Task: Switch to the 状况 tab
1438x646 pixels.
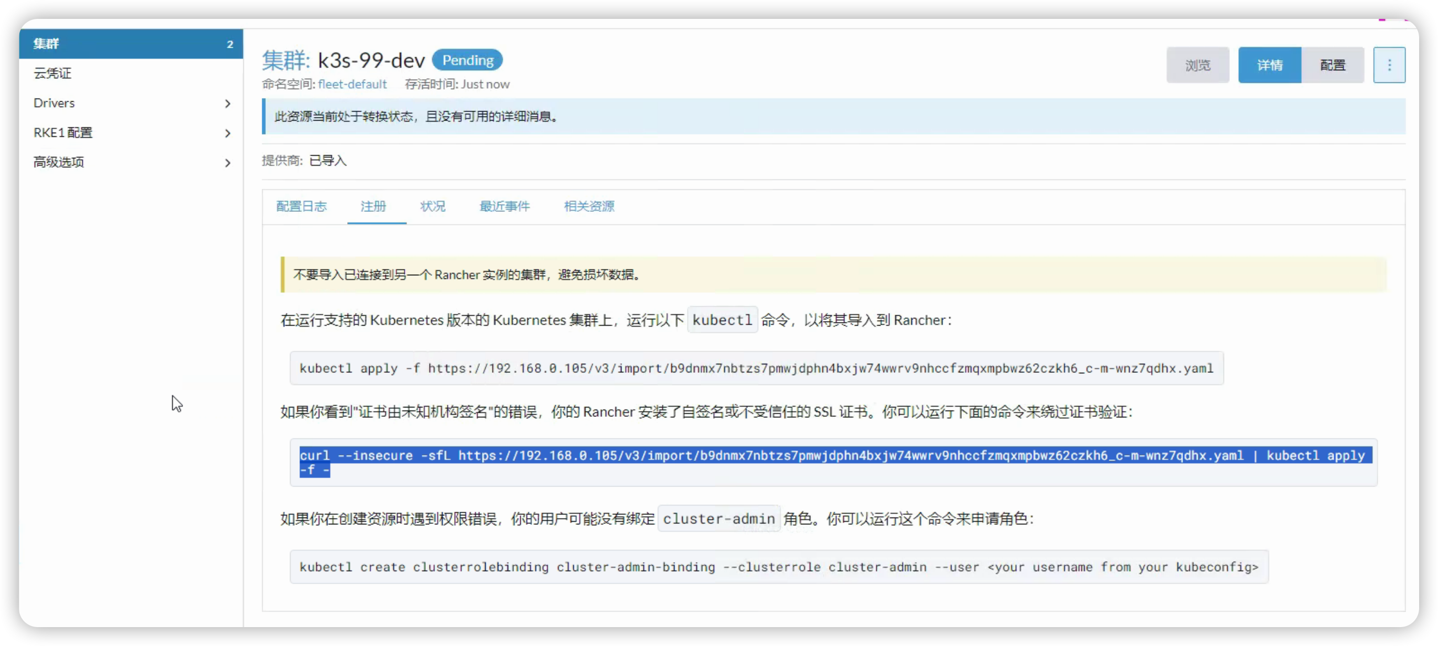Action: 433,206
